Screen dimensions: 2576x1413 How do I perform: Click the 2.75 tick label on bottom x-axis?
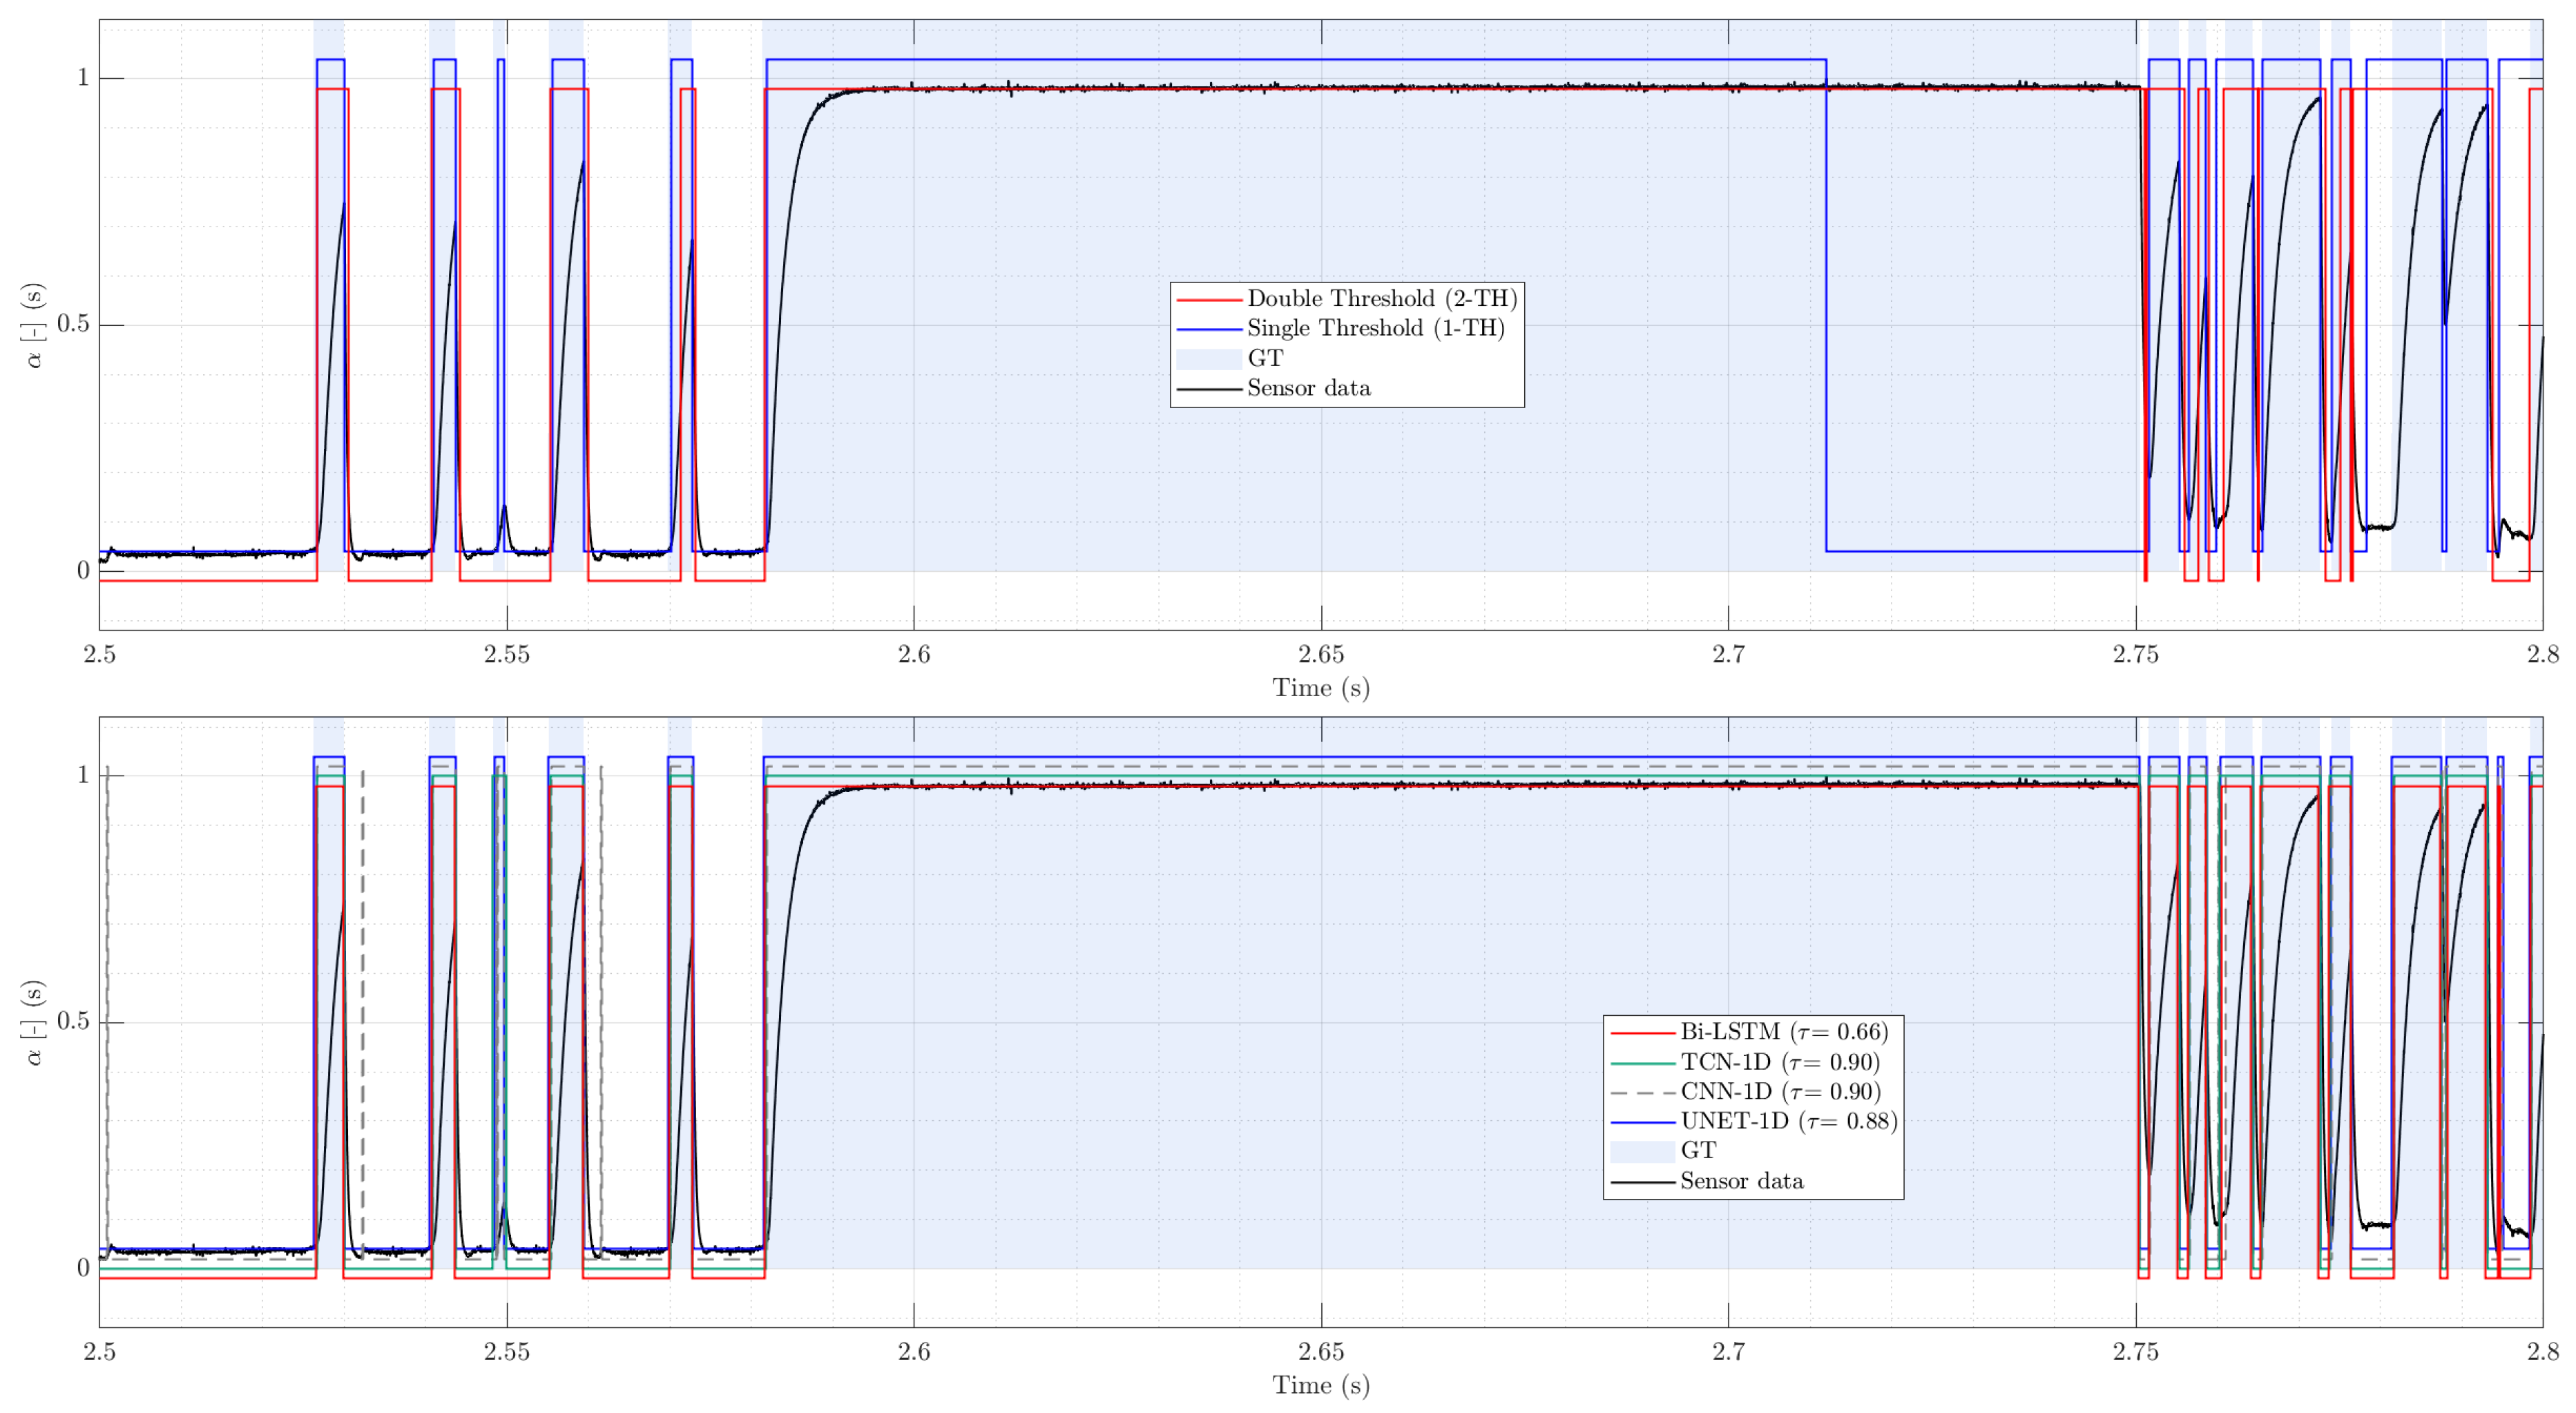point(2135,1352)
